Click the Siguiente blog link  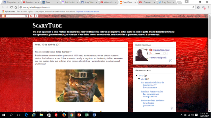pos(59,16)
